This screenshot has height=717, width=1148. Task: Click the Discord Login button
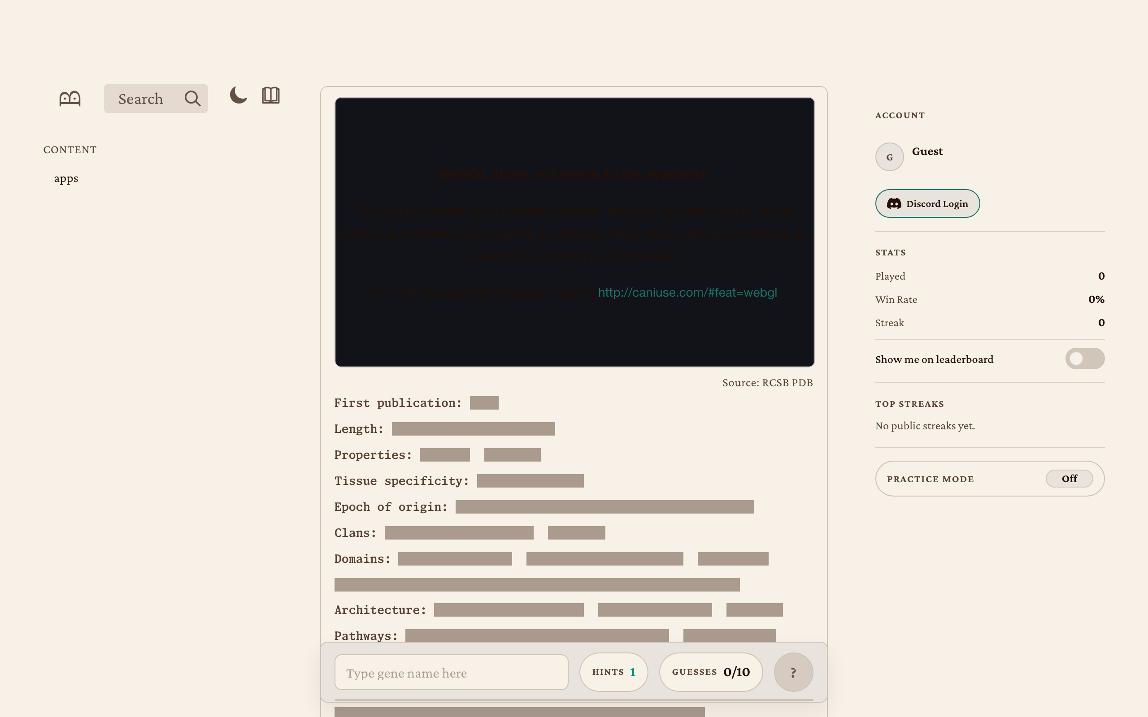pyautogui.click(x=927, y=203)
